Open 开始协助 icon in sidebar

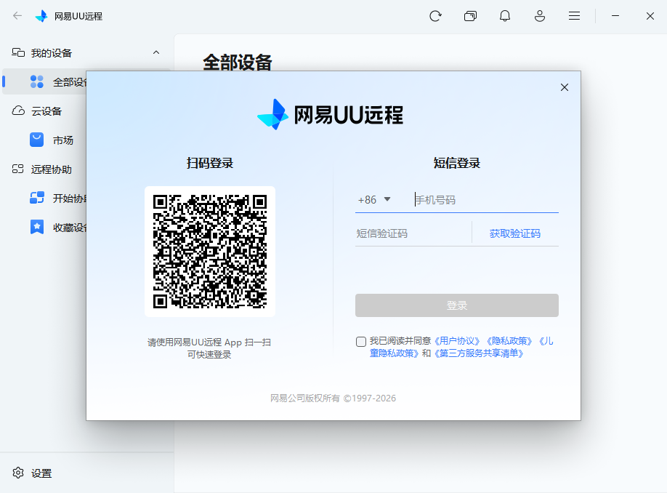tap(37, 198)
